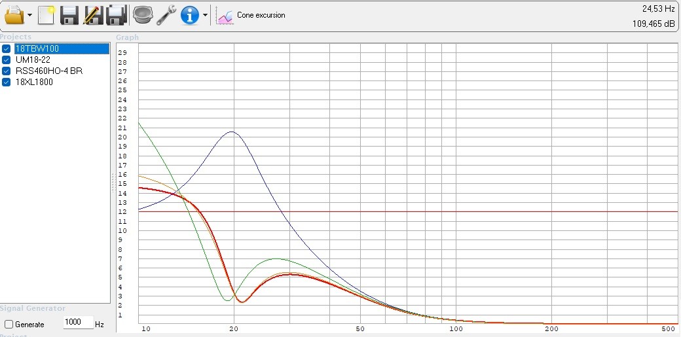Screen dimensions: 681x337
Task: Open the driver editor speaker icon
Action: tap(142, 15)
